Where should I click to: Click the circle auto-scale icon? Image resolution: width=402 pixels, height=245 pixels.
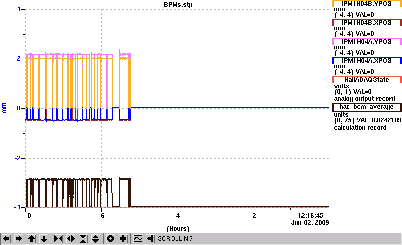tap(110, 239)
